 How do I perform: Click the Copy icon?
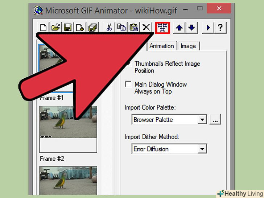[121, 28]
